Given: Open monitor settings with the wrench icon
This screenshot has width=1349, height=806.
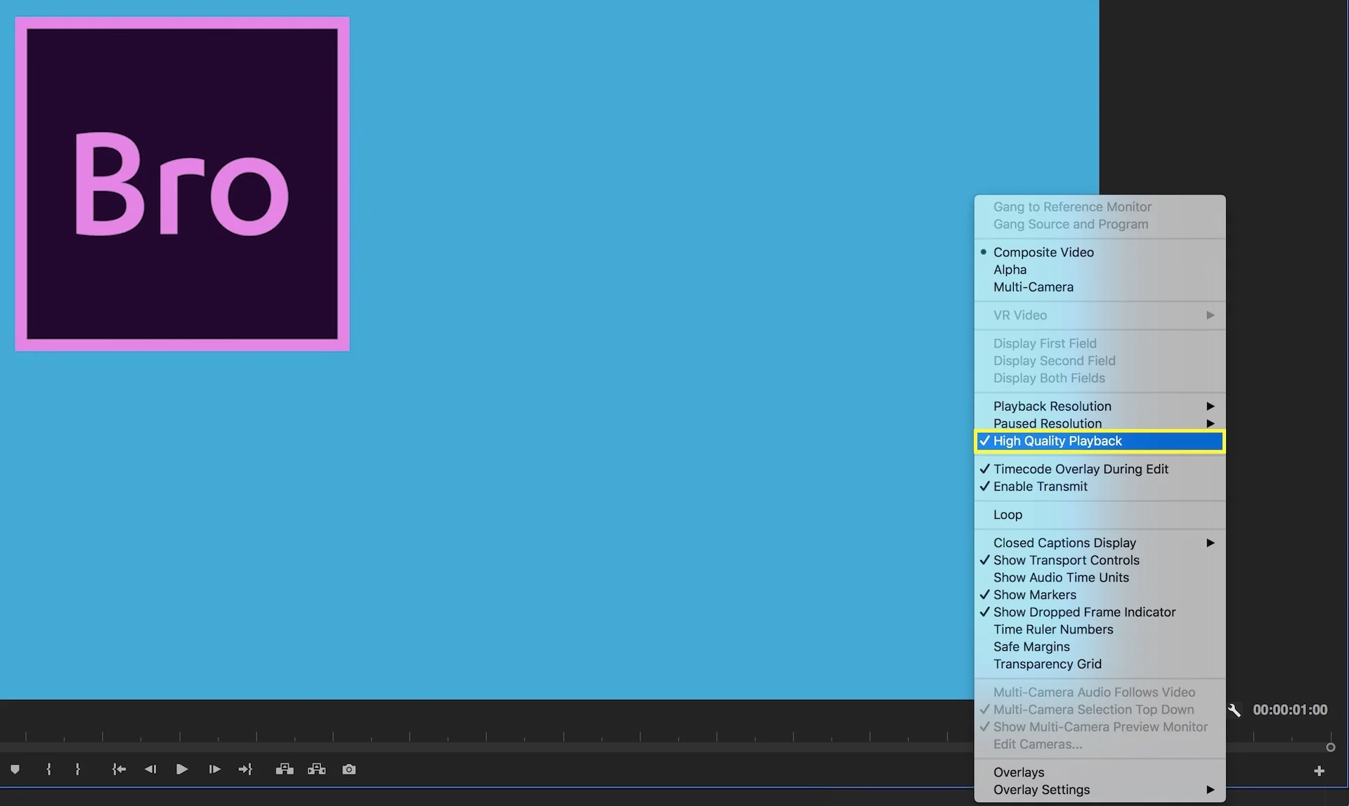Looking at the screenshot, I should coord(1234,709).
